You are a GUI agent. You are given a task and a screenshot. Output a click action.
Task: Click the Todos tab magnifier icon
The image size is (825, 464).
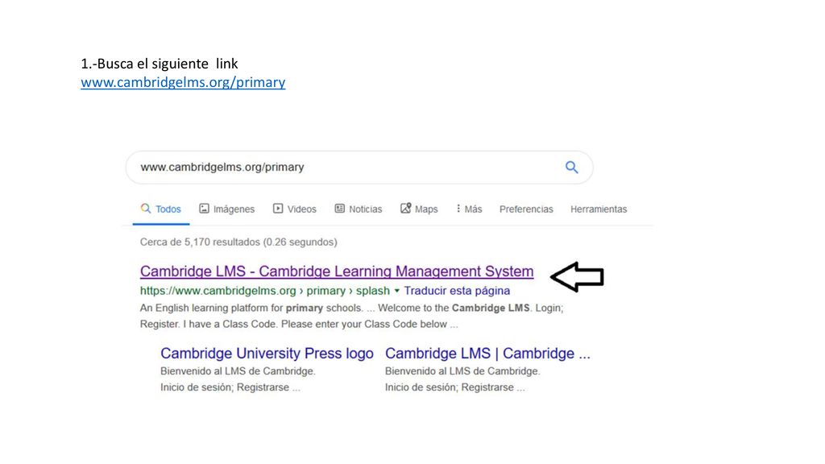coord(146,209)
